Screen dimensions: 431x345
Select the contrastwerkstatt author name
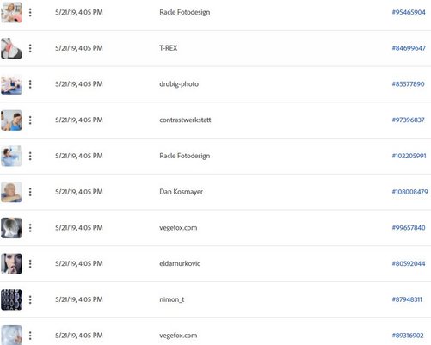tap(185, 120)
